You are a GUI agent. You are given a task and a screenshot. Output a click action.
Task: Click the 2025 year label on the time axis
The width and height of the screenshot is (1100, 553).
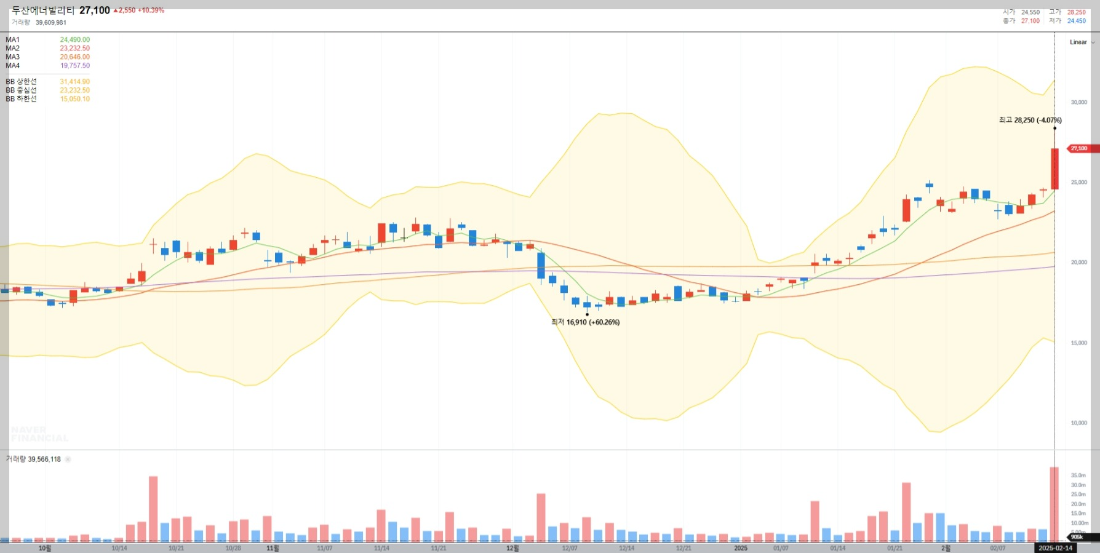741,548
